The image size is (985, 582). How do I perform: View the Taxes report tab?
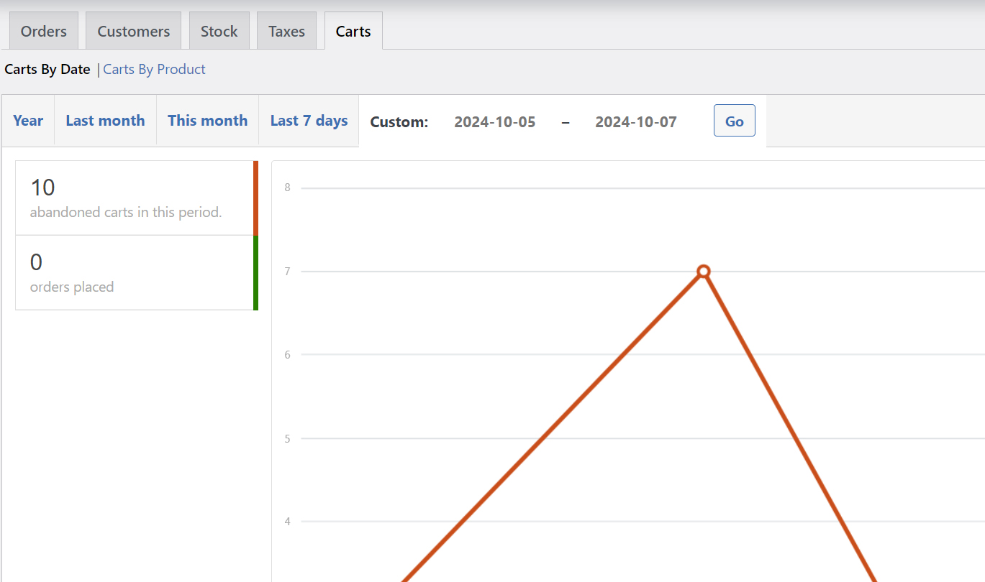pyautogui.click(x=286, y=30)
